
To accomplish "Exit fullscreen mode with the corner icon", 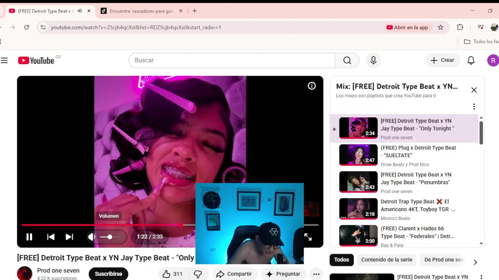I will click(308, 237).
